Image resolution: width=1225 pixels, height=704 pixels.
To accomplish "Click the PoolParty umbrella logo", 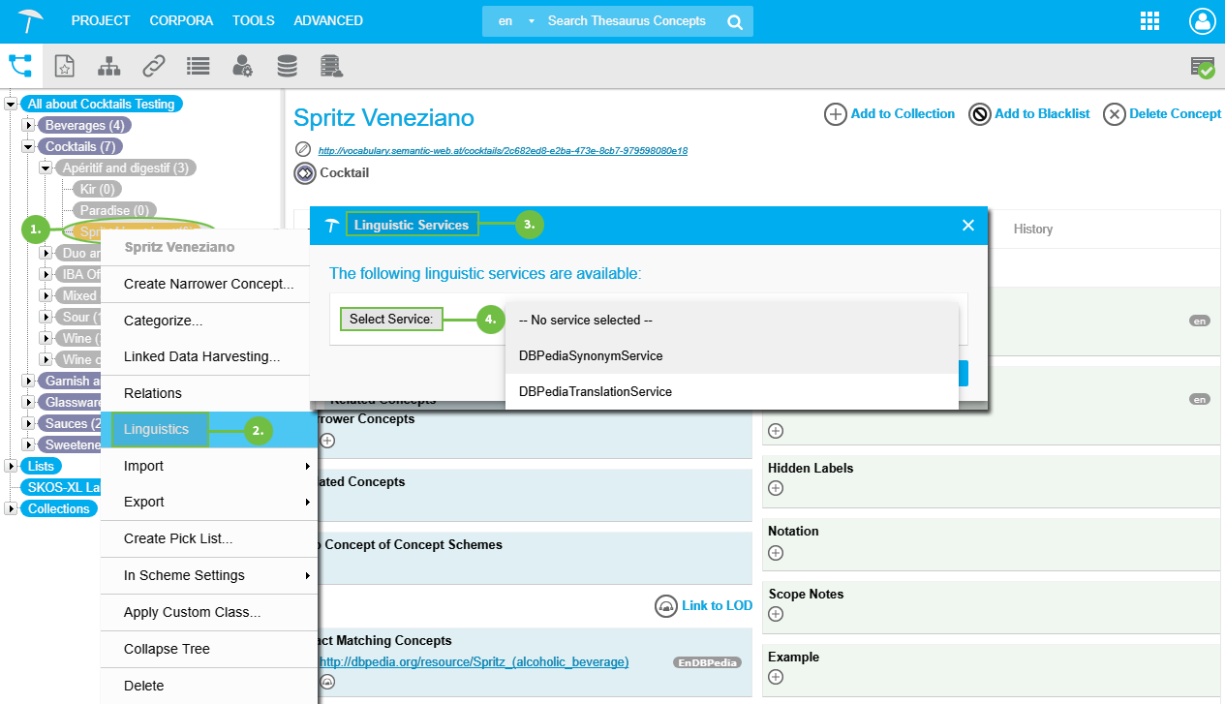I will pyautogui.click(x=31, y=20).
